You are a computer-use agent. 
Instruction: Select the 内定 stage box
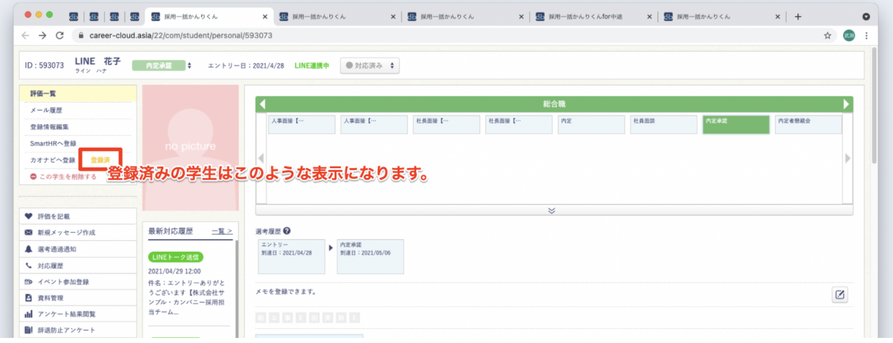point(591,124)
